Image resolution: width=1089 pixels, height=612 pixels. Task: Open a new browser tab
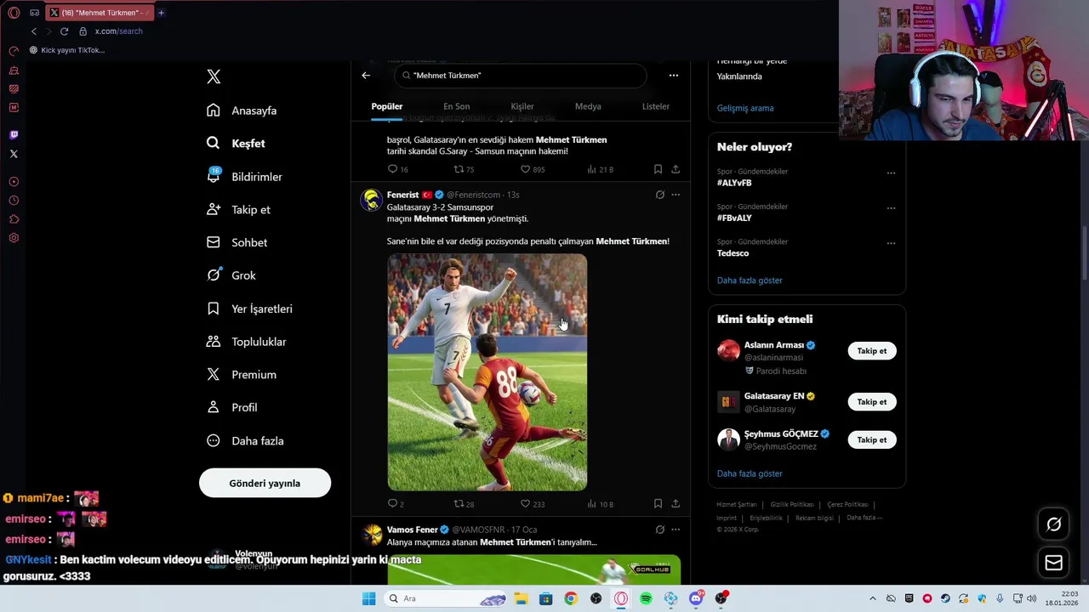coord(161,13)
